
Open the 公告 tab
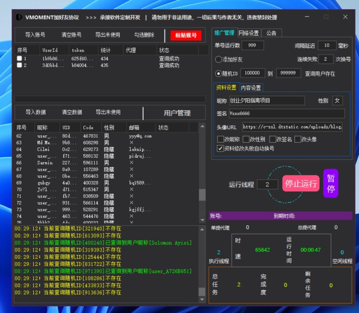pos(271,33)
